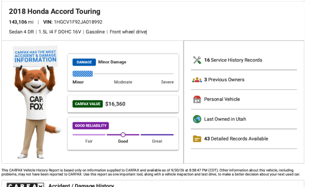Click the CARFAX logo beside Accident History
Screen dimensions: 320x187
25,185
